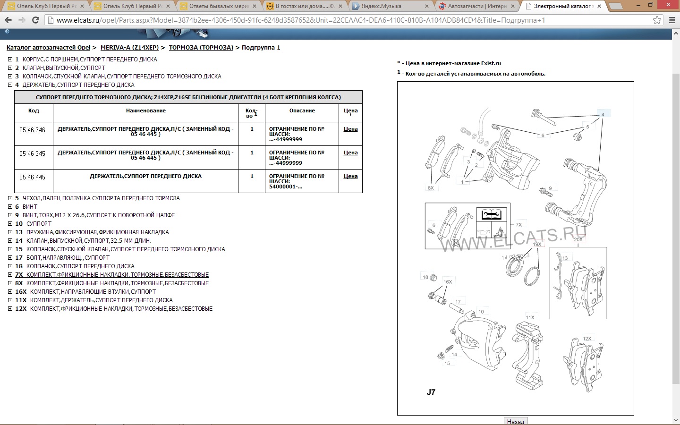Open the Ответы бывалых мери tab
The image size is (680, 425).
(x=219, y=6)
